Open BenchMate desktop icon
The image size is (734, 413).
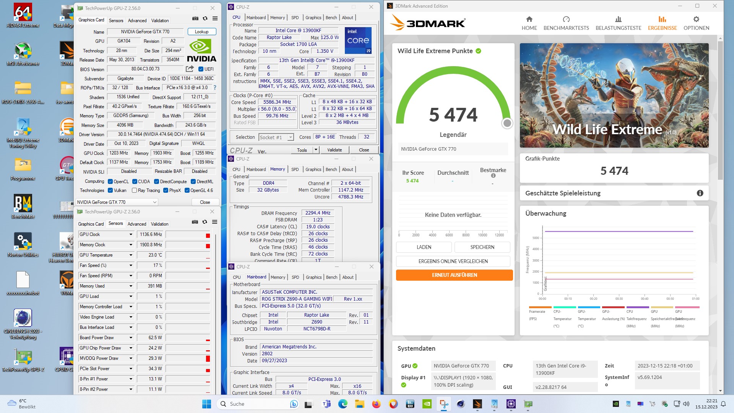pyautogui.click(x=23, y=207)
